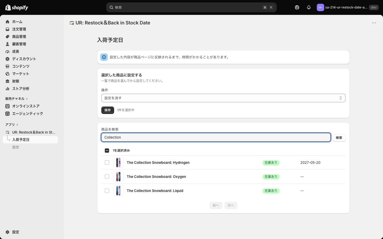Click the ストア分析 analytics chart icon
Screen dimensions: 383x239
click(7, 89)
